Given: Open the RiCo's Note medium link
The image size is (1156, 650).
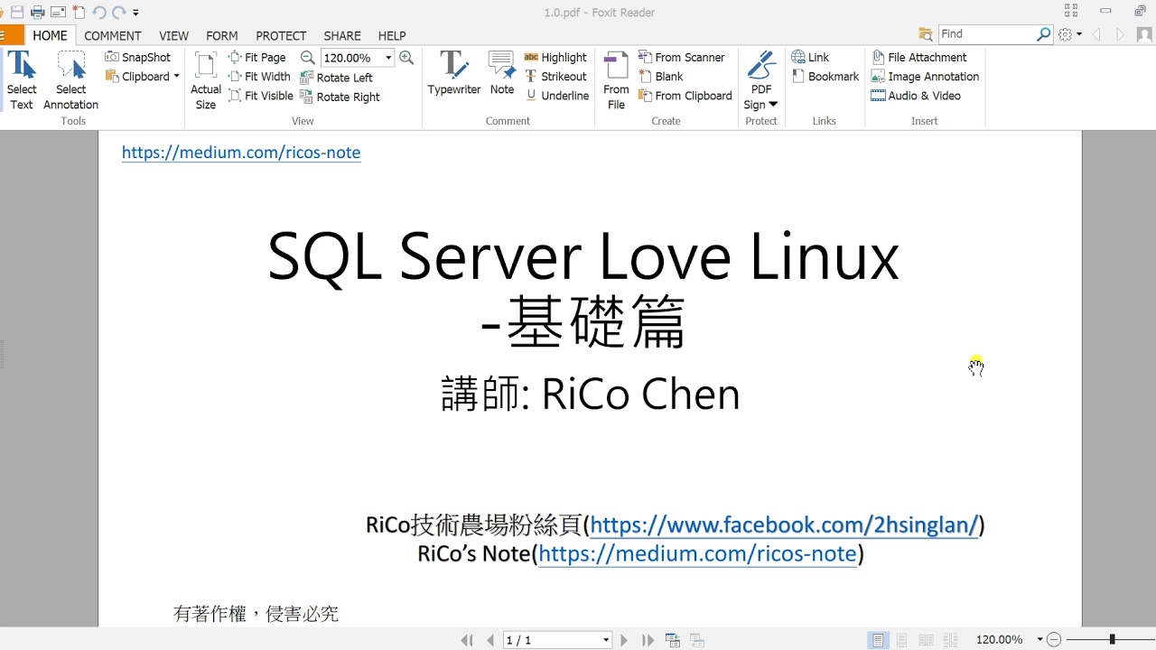Looking at the screenshot, I should point(697,553).
